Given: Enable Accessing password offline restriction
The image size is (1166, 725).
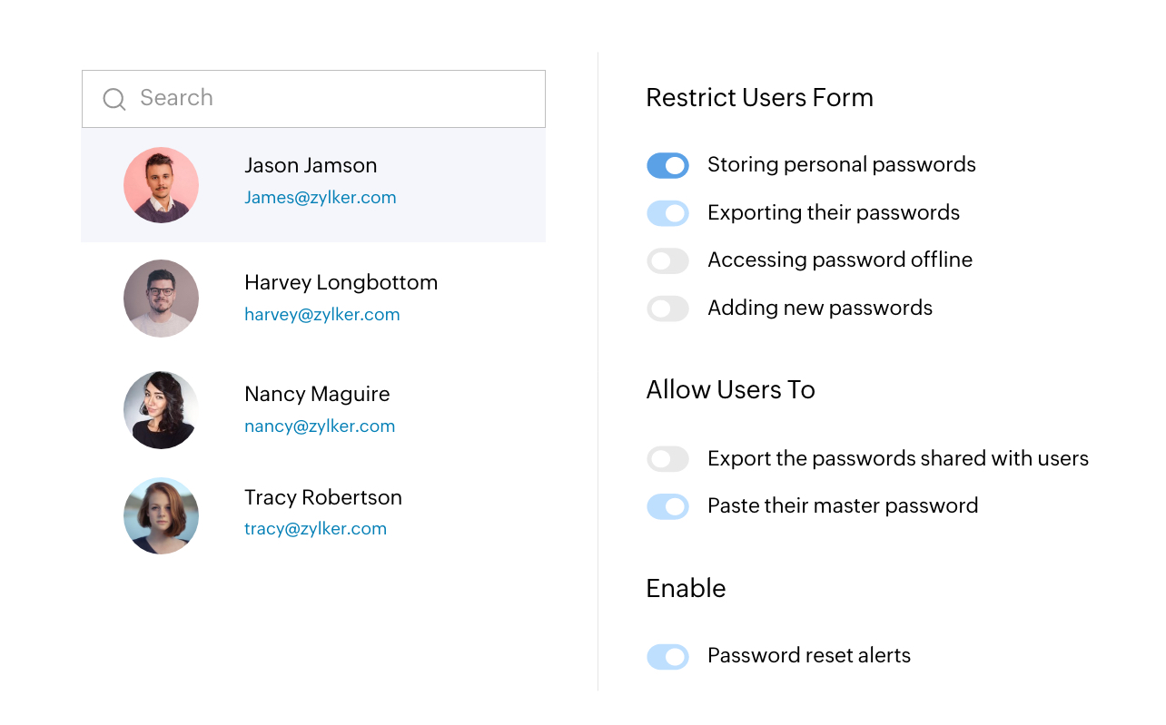Looking at the screenshot, I should [x=667, y=261].
